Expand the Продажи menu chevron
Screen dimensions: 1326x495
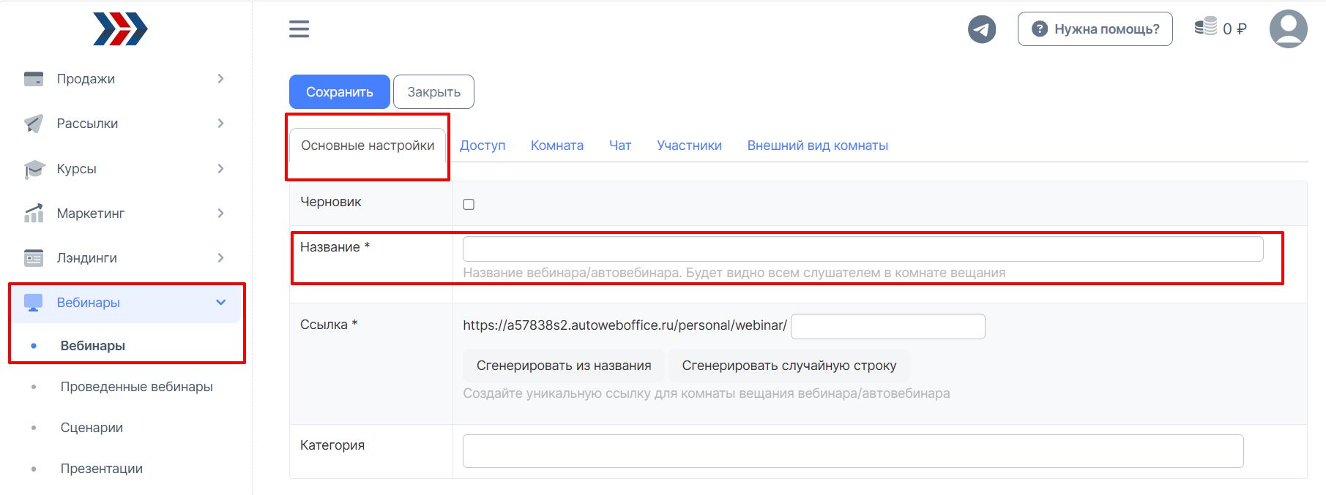pyautogui.click(x=220, y=79)
